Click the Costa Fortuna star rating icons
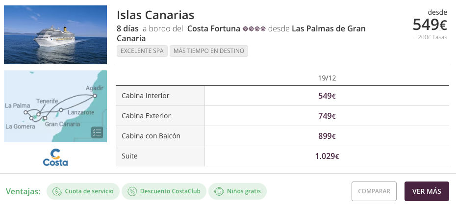The image size is (456, 208). coord(254,29)
